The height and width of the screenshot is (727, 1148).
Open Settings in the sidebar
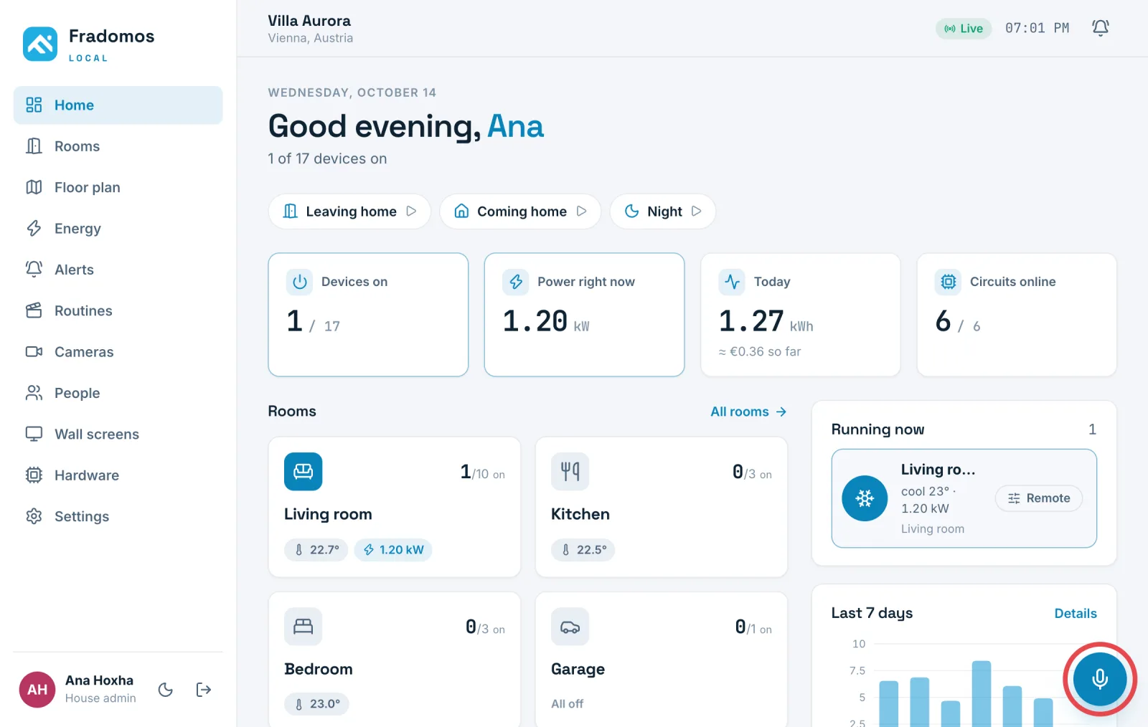[x=118, y=516]
